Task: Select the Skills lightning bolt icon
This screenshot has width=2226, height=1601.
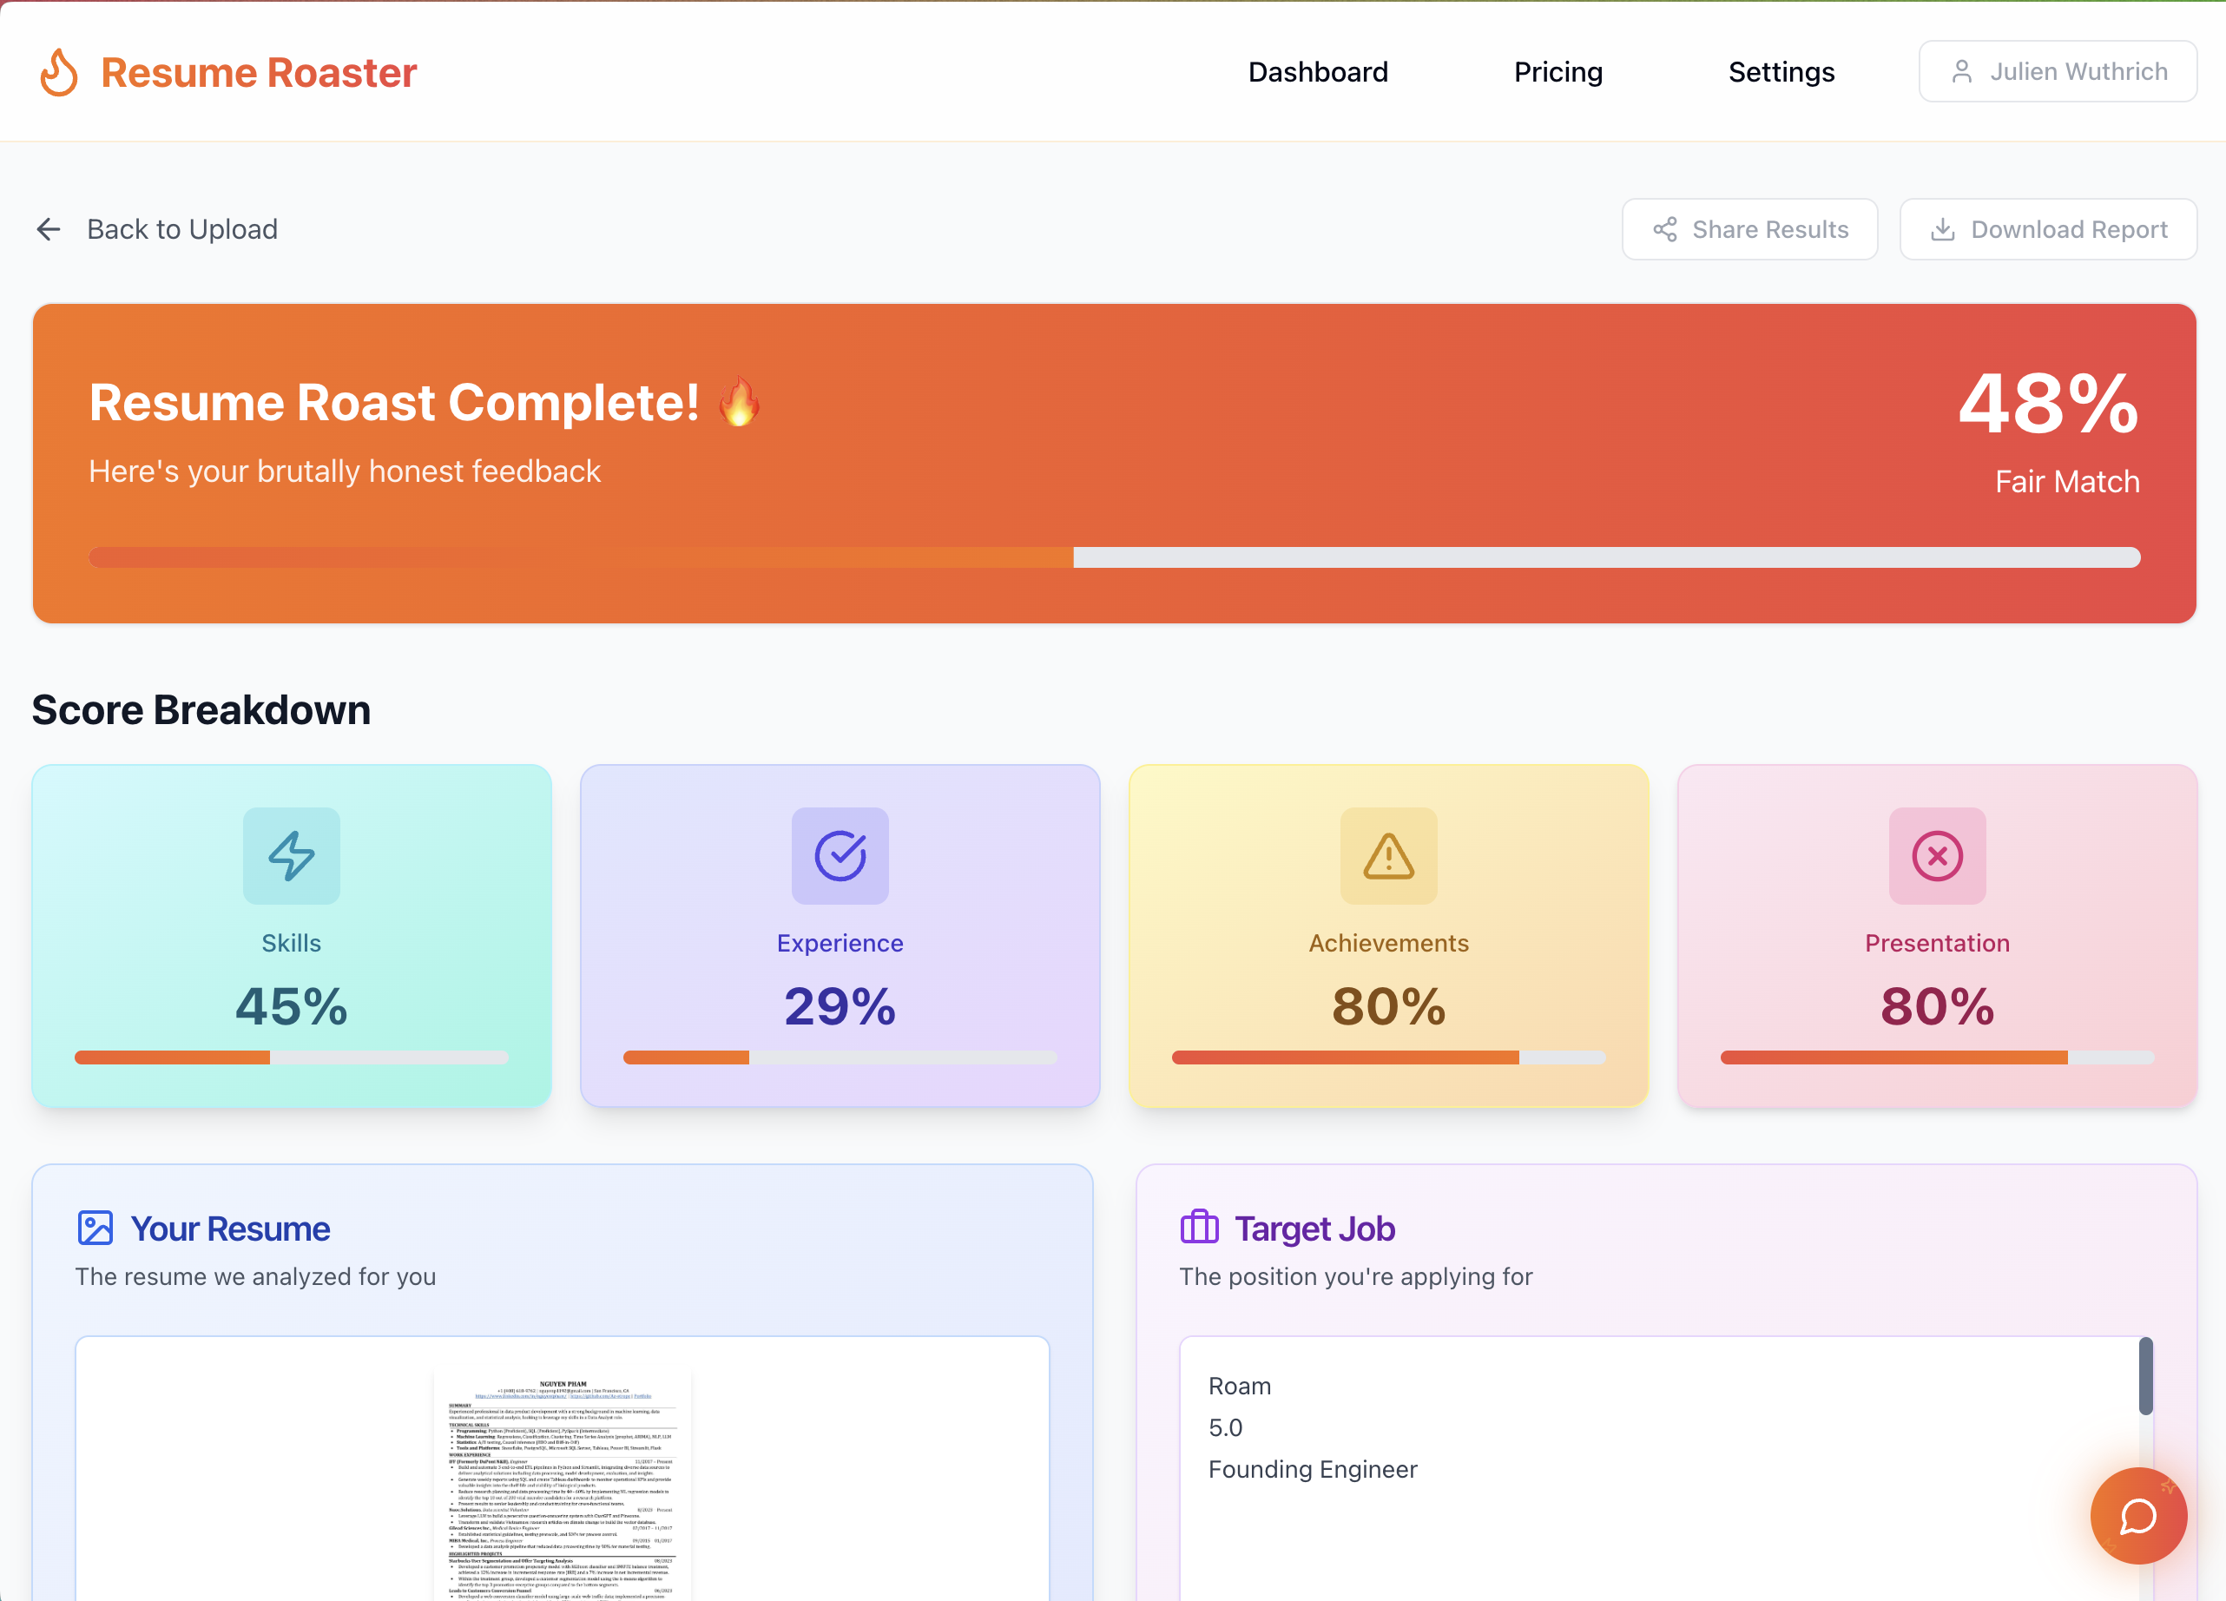Action: (291, 856)
